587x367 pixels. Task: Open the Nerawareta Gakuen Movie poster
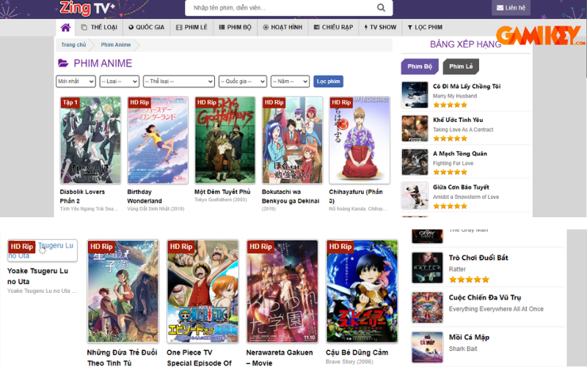pyautogui.click(x=282, y=291)
